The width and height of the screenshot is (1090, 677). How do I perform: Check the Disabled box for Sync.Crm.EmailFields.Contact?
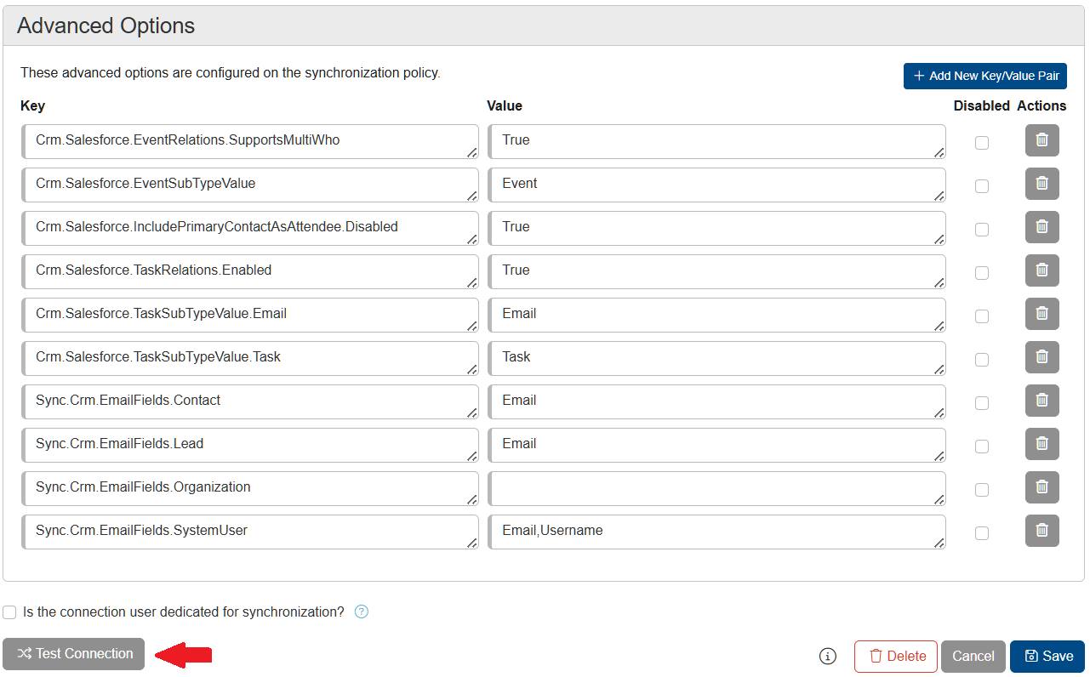(x=982, y=402)
